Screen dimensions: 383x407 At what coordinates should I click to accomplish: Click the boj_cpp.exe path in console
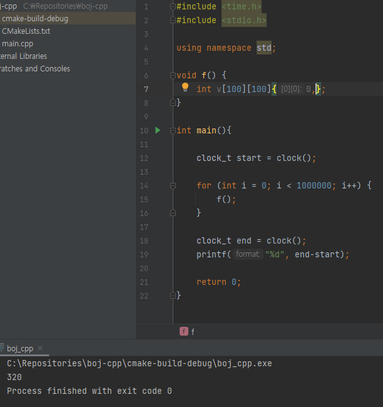point(140,363)
